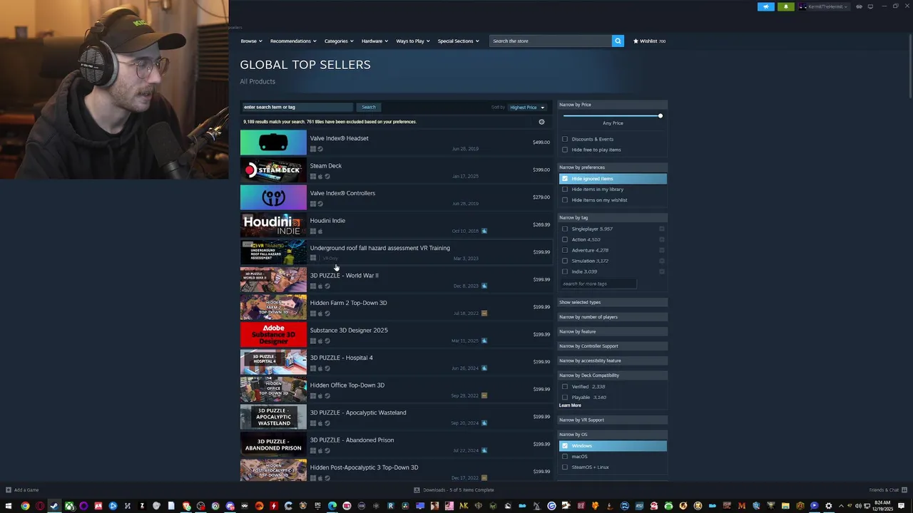Image resolution: width=913 pixels, height=513 pixels.
Task: Open Settings gear in taskbar
Action: click(x=828, y=506)
